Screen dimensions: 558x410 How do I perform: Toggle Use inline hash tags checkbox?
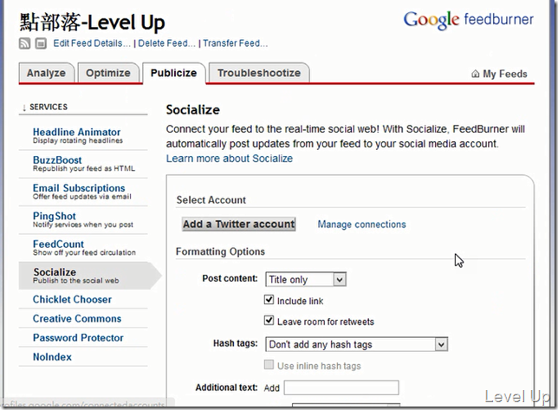pos(269,364)
